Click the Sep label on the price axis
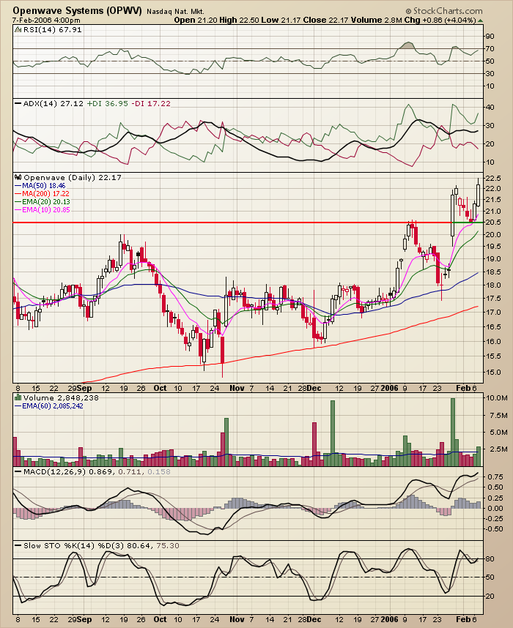This screenshot has width=513, height=628. [84, 388]
